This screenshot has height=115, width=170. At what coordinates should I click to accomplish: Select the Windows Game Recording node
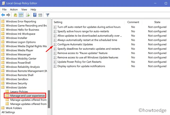coord(26,25)
